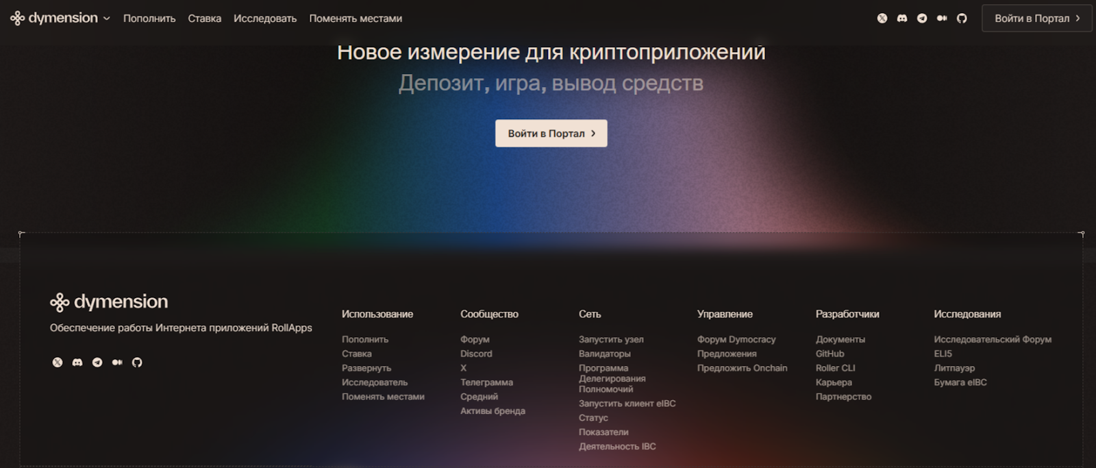Open ELI5 footer link
1096x468 pixels.
[x=943, y=354]
